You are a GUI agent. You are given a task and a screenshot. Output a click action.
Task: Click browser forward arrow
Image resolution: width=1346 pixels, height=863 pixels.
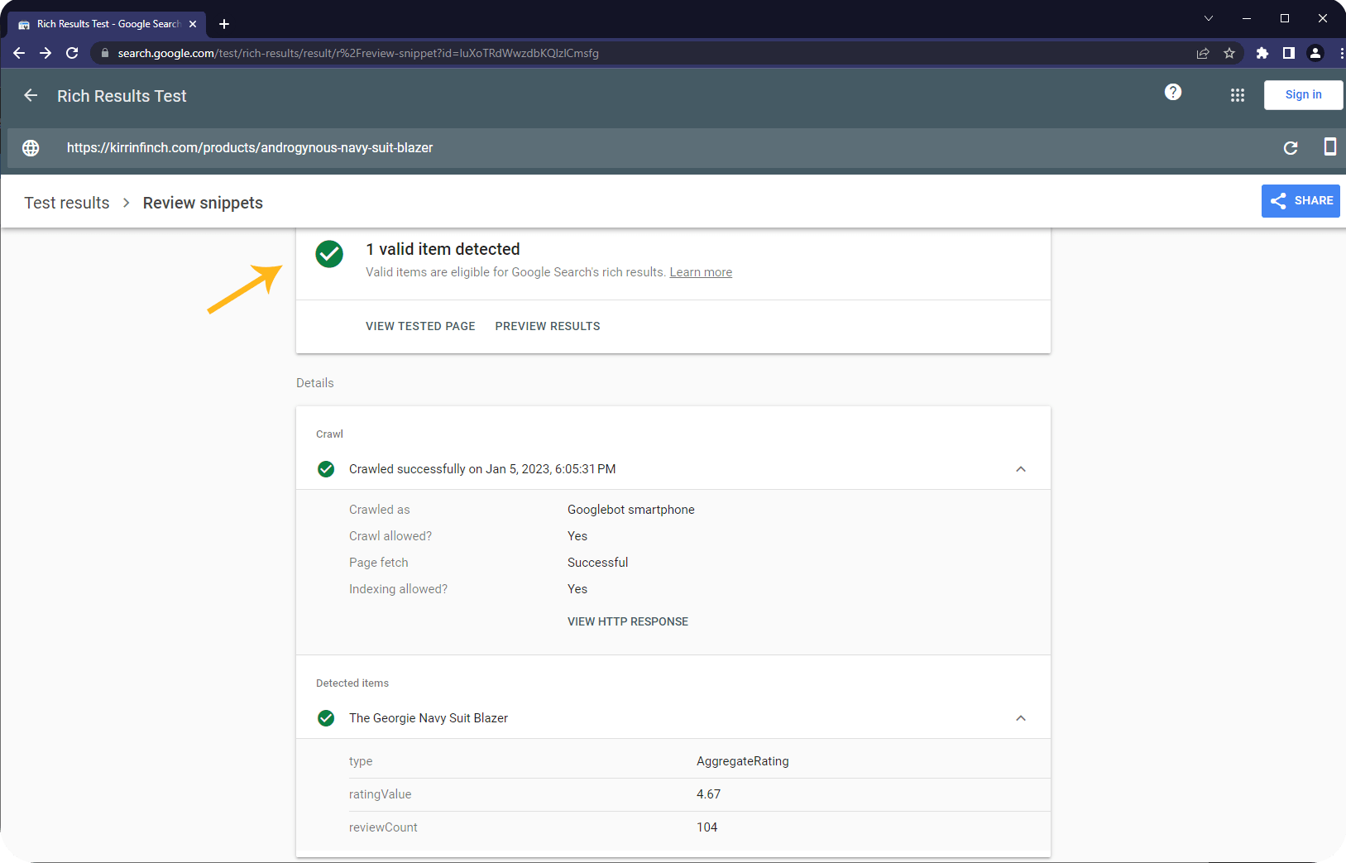coord(46,53)
